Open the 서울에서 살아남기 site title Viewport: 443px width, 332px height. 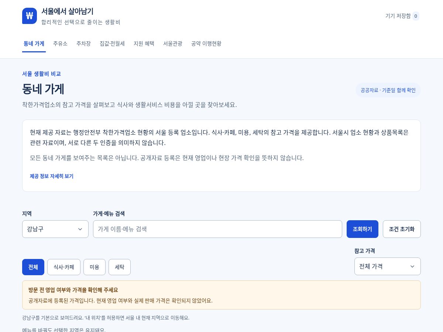tap(67, 11)
